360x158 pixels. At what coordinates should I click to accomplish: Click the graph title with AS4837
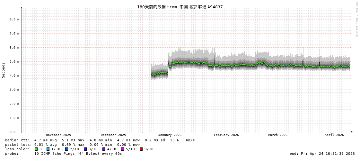click(x=180, y=7)
